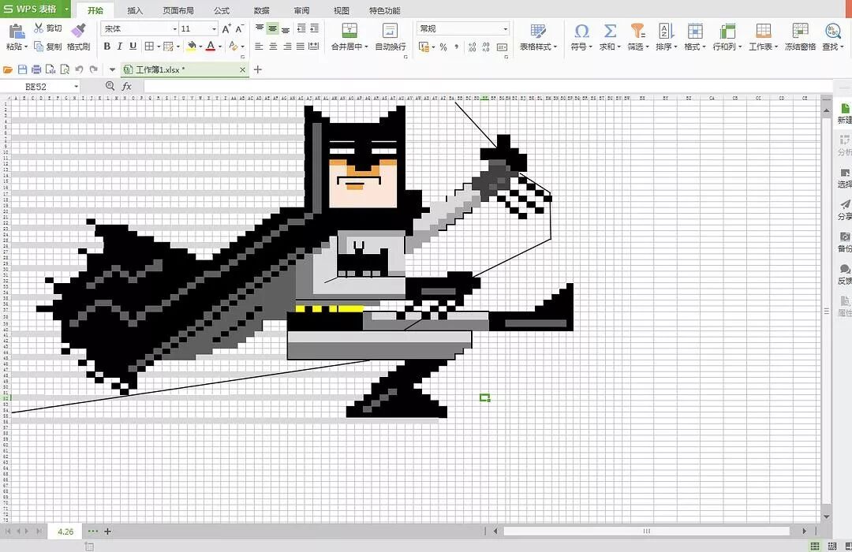852x552 pixels.
Task: Click the Paste (粘贴) icon
Action: point(17,31)
